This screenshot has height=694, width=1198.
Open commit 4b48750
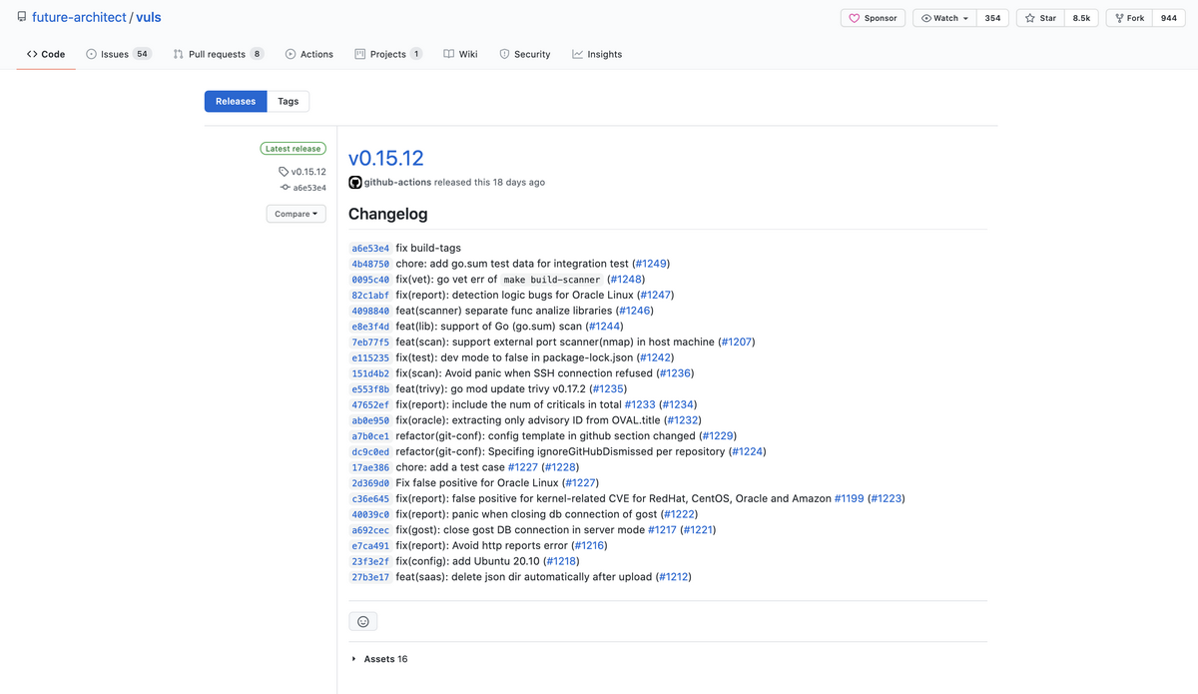click(x=370, y=264)
